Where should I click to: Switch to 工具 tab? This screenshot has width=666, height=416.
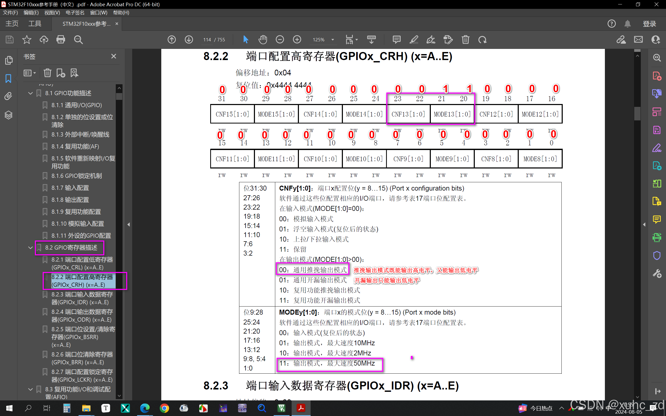click(35, 24)
